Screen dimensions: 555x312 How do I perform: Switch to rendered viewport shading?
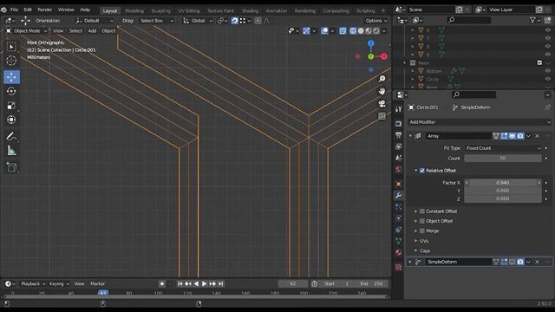[376, 31]
